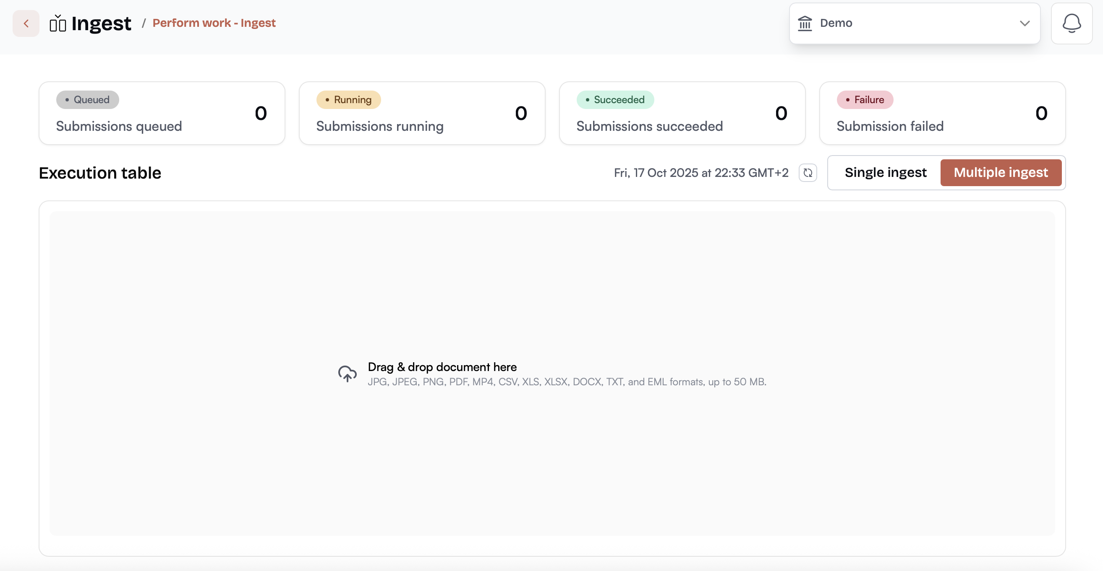Screen dimensions: 1103x571
Task: Click the refresh icon next to the timestamp
Action: (x=808, y=173)
